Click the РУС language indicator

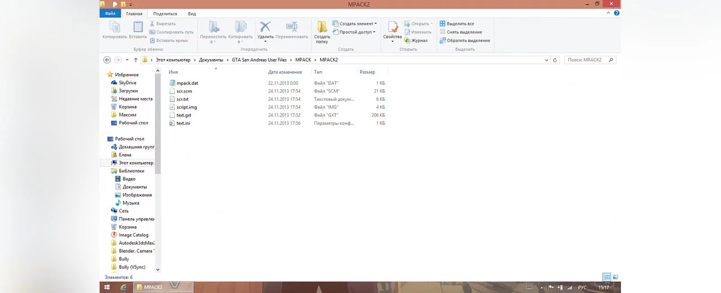click(582, 288)
